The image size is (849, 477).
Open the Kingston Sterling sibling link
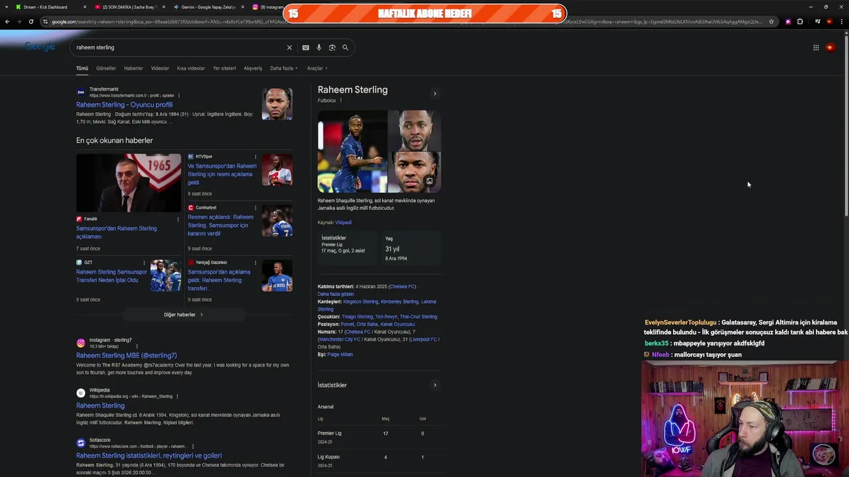point(361,301)
